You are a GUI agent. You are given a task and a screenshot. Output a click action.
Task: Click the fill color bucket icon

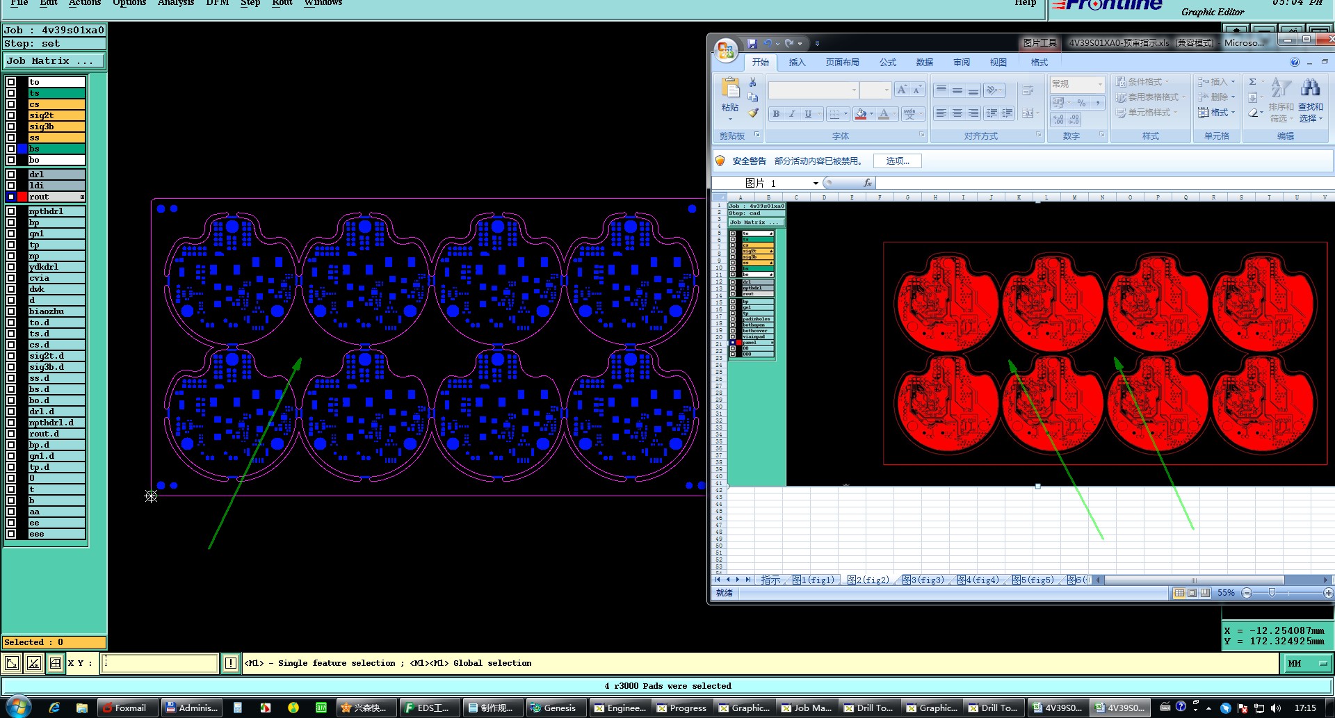coord(861,114)
